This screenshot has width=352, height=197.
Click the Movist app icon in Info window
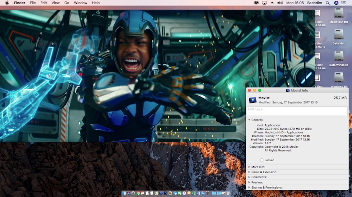click(253, 100)
